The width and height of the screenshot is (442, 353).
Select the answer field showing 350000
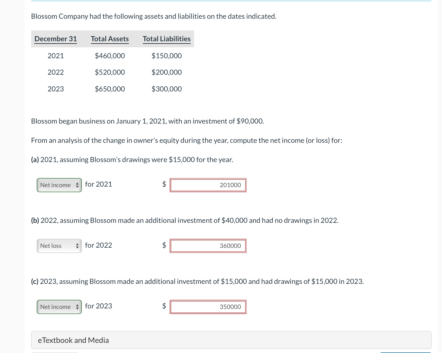tap(208, 307)
